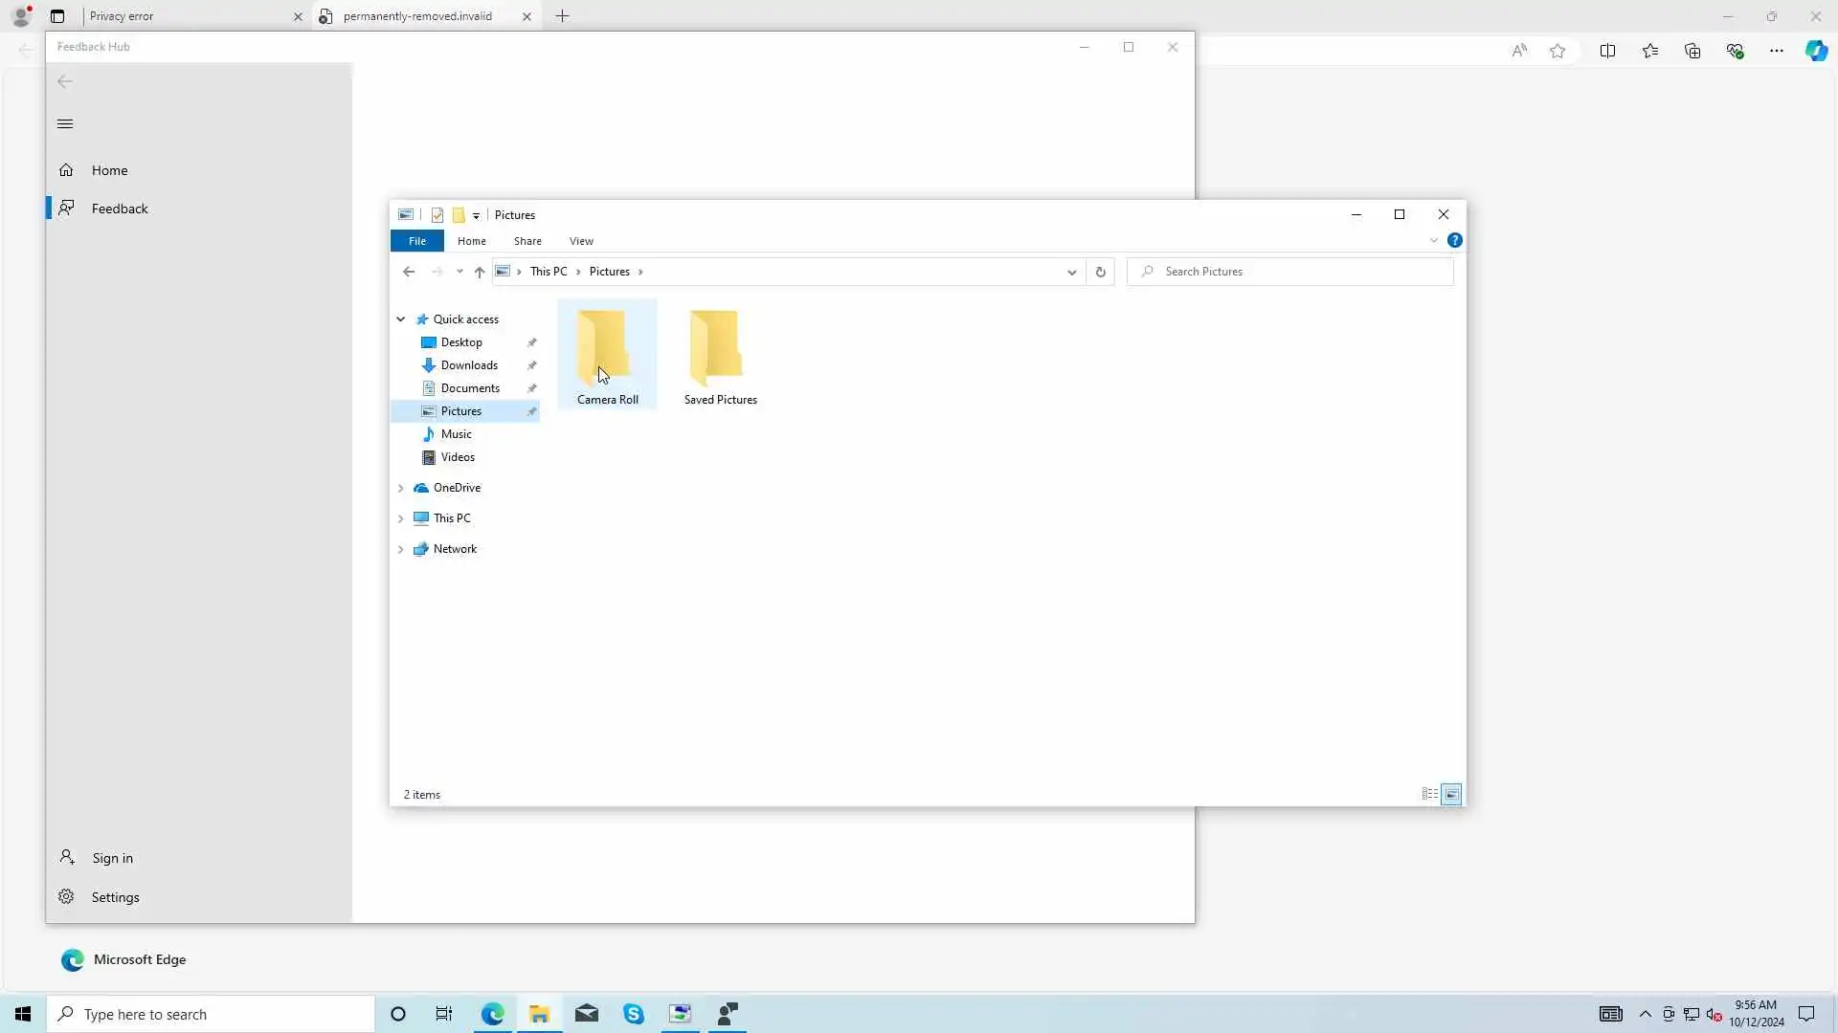The image size is (1838, 1033).
Task: Open Feedback Hub Settings
Action: click(115, 897)
